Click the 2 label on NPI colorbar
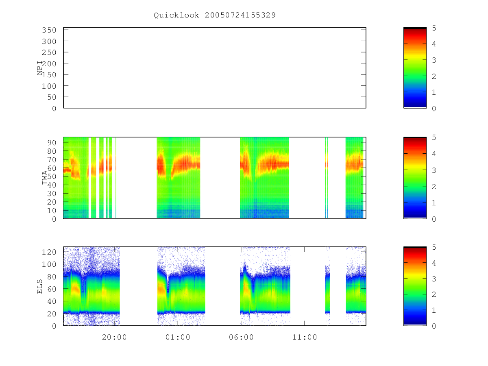The width and height of the screenshot is (488, 366). click(x=434, y=76)
